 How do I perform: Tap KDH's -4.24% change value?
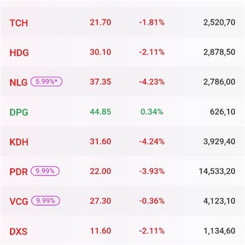(x=151, y=142)
